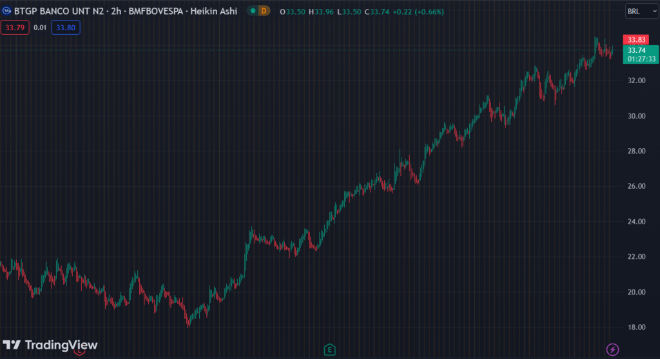Click the 22.00 price axis label
Viewport: 660px width, 359px height.
pyautogui.click(x=636, y=257)
